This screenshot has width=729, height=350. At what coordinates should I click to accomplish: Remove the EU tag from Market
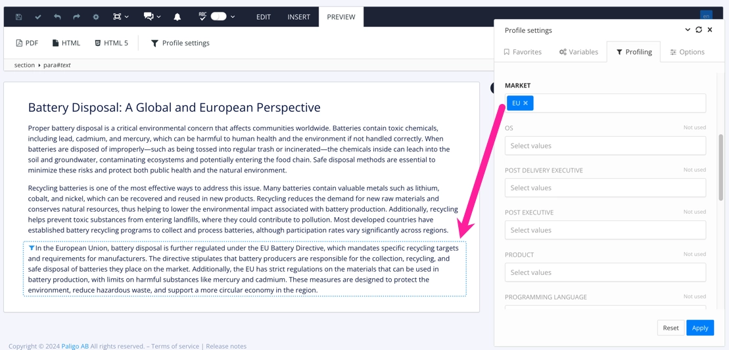point(525,103)
